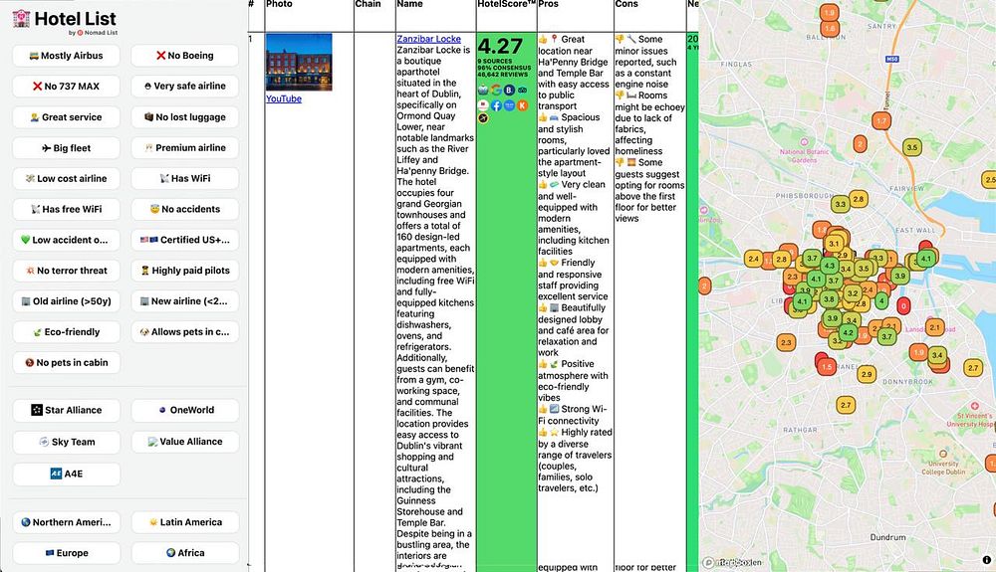The width and height of the screenshot is (996, 572).
Task: Open the Nomad List link under logo
Action: point(97,33)
